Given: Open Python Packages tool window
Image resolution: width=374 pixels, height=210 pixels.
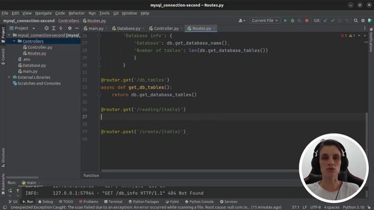Looking at the screenshot, I should pyautogui.click(x=144, y=202).
